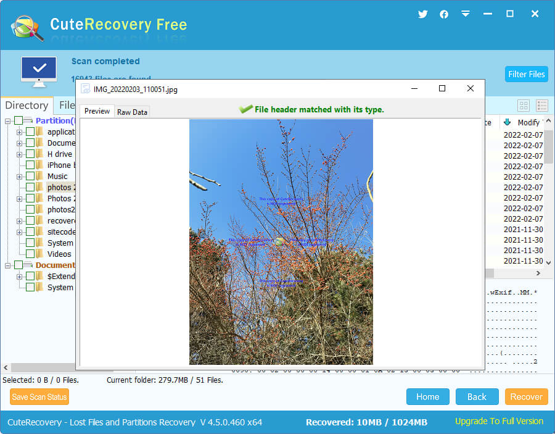Switch to detailed list view
Image resolution: width=555 pixels, height=434 pixels.
[542, 105]
